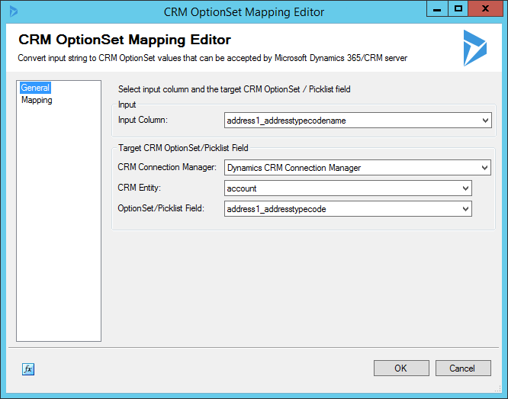The height and width of the screenshot is (399, 508).
Task: Click the Input Column label
Action: point(143,120)
